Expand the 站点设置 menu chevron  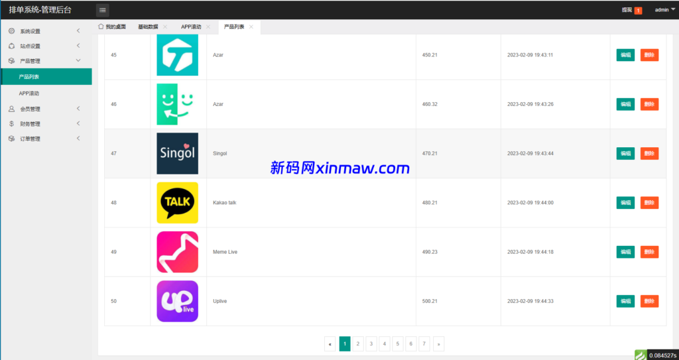pyautogui.click(x=78, y=46)
